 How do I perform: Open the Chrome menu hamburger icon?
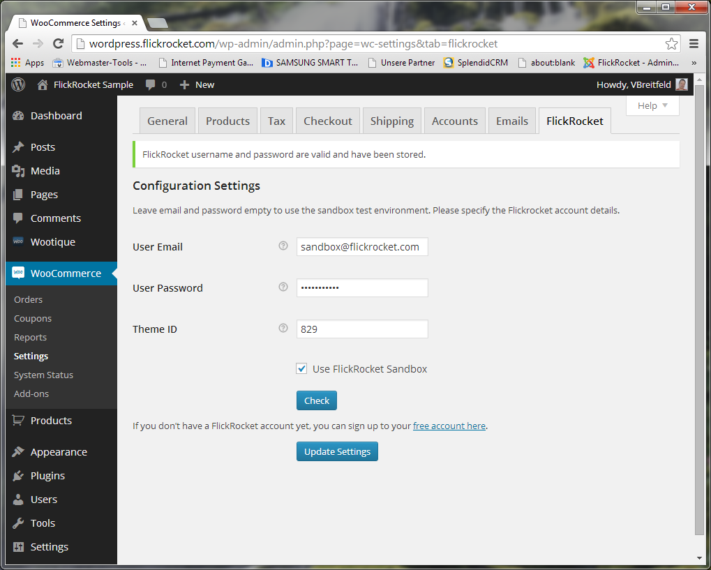point(694,43)
